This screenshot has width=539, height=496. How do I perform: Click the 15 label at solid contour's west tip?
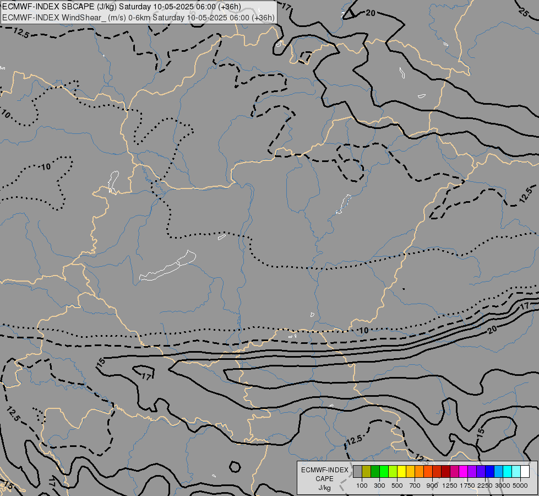[x=101, y=362]
